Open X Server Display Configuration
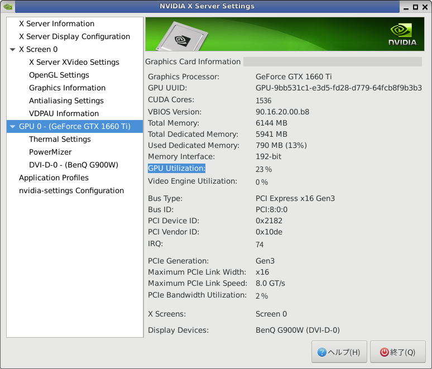The width and height of the screenshot is (432, 369). [74, 37]
